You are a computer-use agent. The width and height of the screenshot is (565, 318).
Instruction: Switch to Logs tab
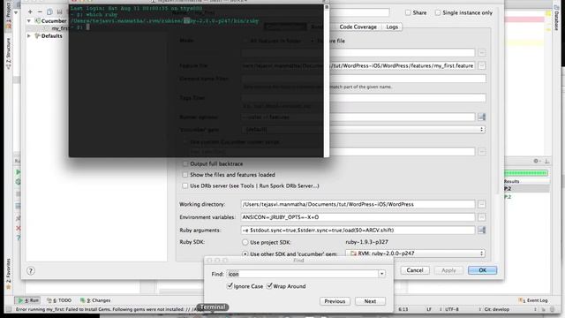(392, 26)
